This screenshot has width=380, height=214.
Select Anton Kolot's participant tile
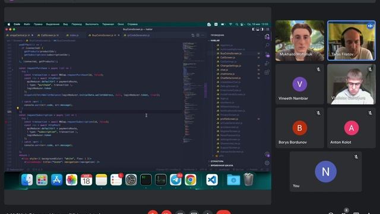(x=351, y=128)
